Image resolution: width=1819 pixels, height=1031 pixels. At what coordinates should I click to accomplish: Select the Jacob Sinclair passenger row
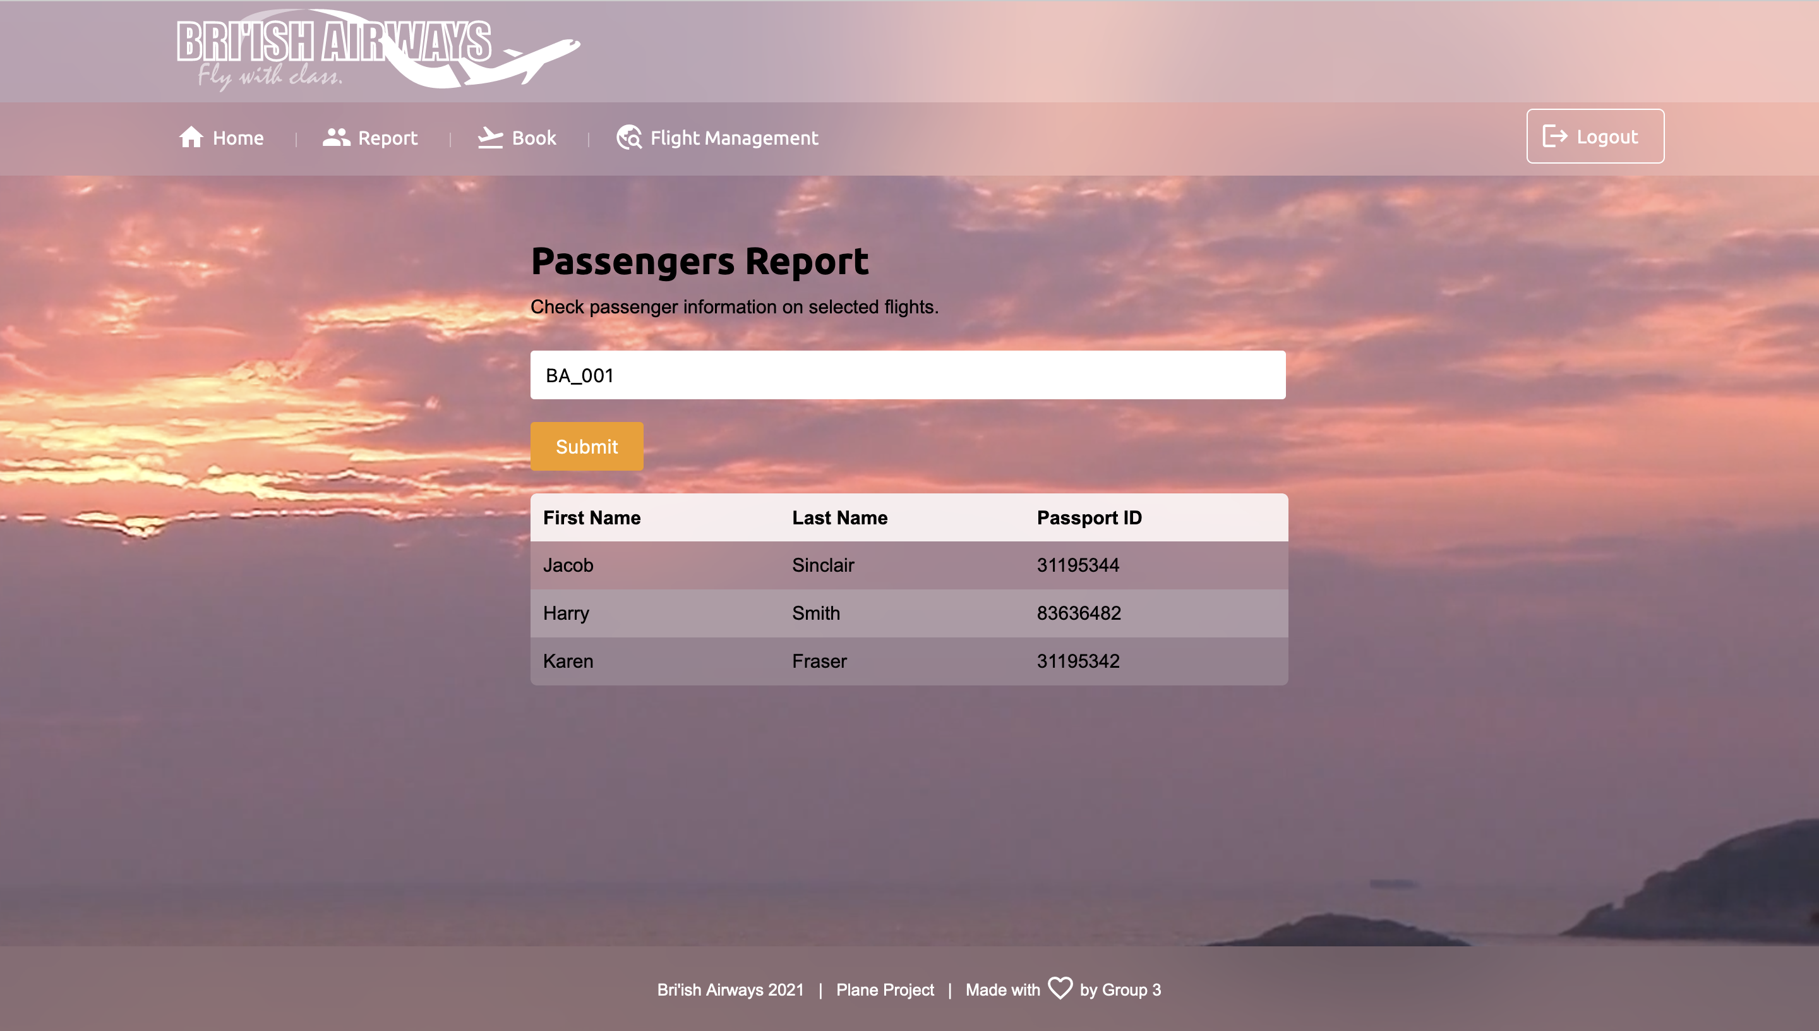pyautogui.click(x=909, y=565)
